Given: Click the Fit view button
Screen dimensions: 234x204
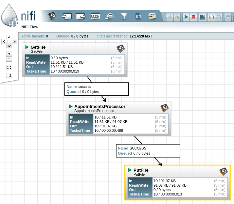Looking at the screenshot, I should 9,67.
